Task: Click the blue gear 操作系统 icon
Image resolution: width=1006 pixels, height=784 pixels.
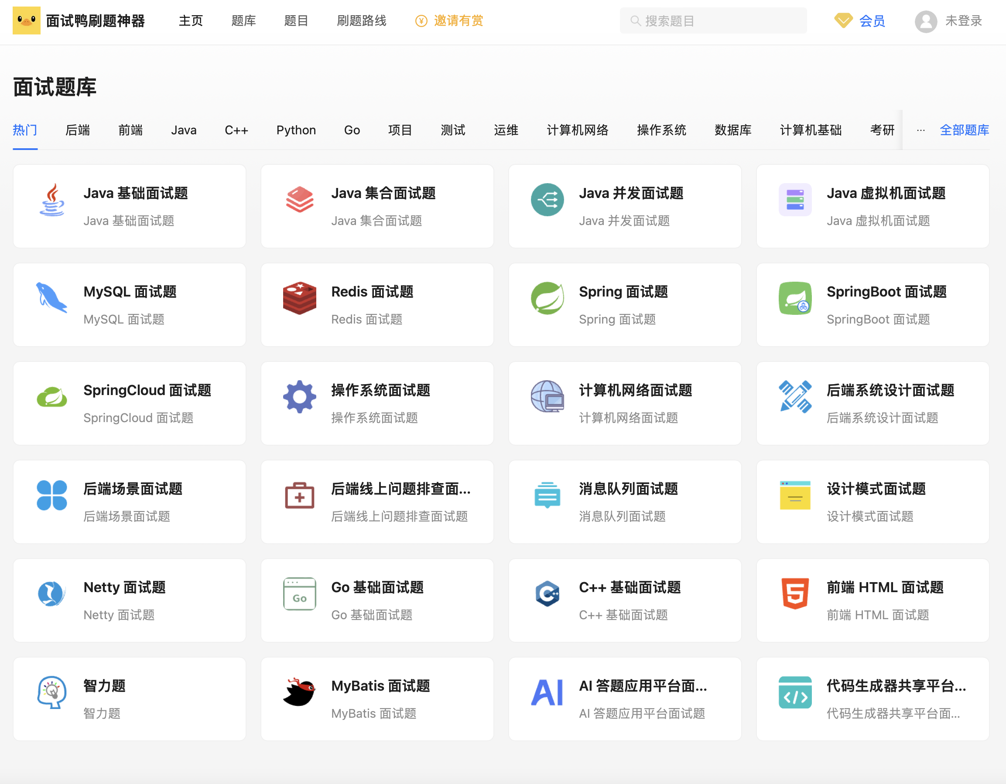Action: pos(300,397)
